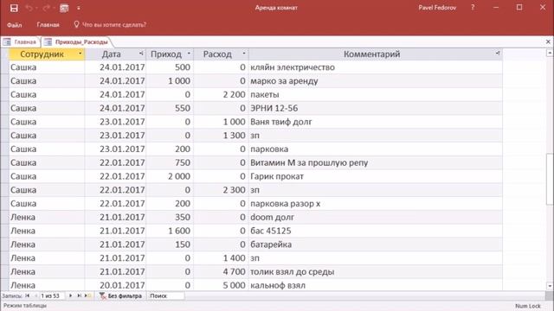Click the Расход value 5 000
This screenshot has width=554, height=311.
pyautogui.click(x=222, y=285)
